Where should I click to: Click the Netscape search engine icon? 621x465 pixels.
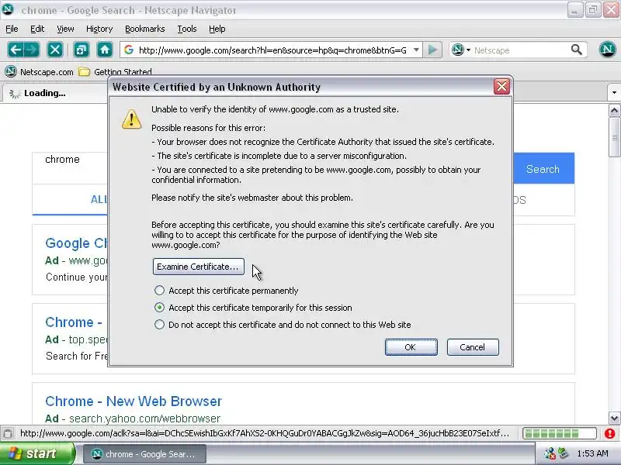(x=458, y=50)
